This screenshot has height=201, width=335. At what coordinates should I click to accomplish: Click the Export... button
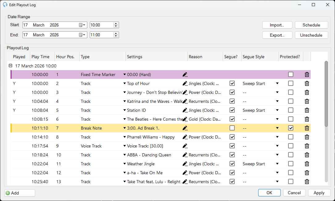(277, 35)
